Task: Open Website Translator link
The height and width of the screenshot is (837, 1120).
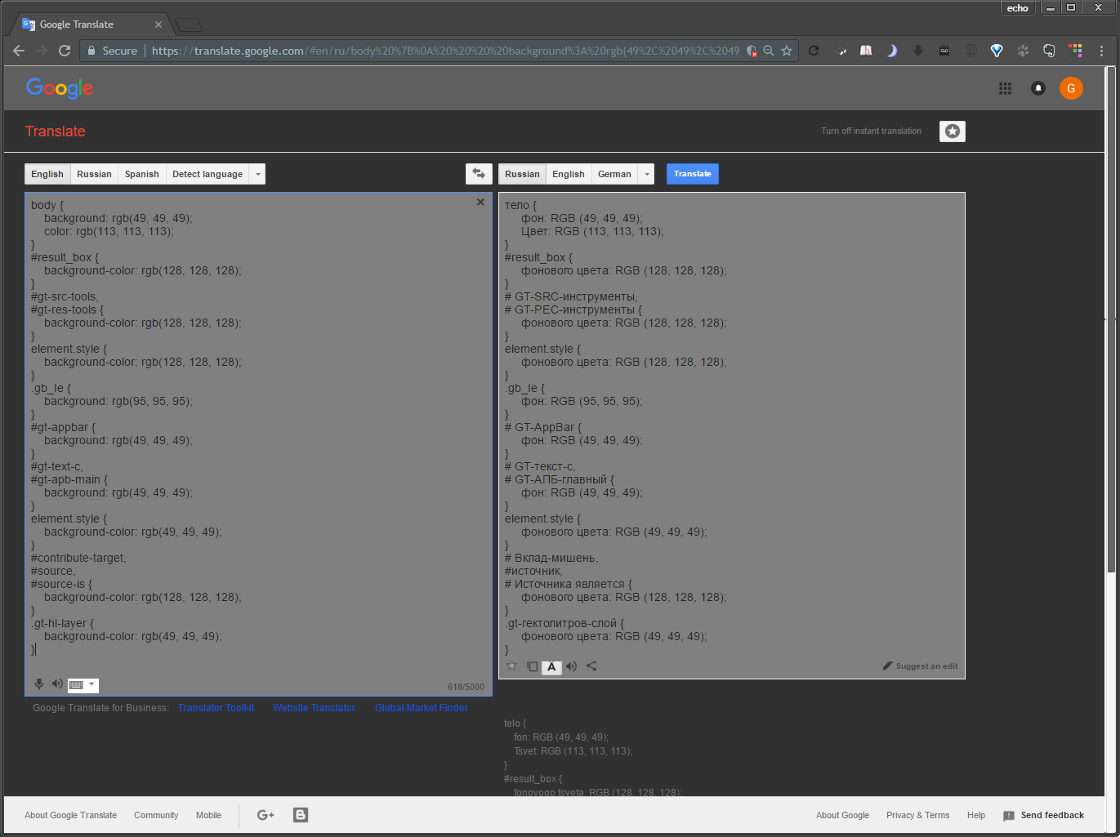Action: click(x=314, y=708)
